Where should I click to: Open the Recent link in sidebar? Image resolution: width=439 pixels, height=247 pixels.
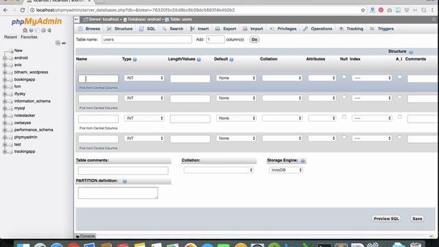[x=11, y=37]
